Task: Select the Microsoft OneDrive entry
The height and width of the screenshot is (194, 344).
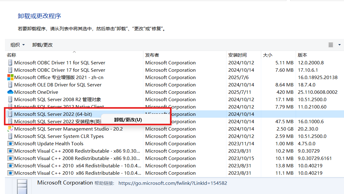Action: pos(36,92)
